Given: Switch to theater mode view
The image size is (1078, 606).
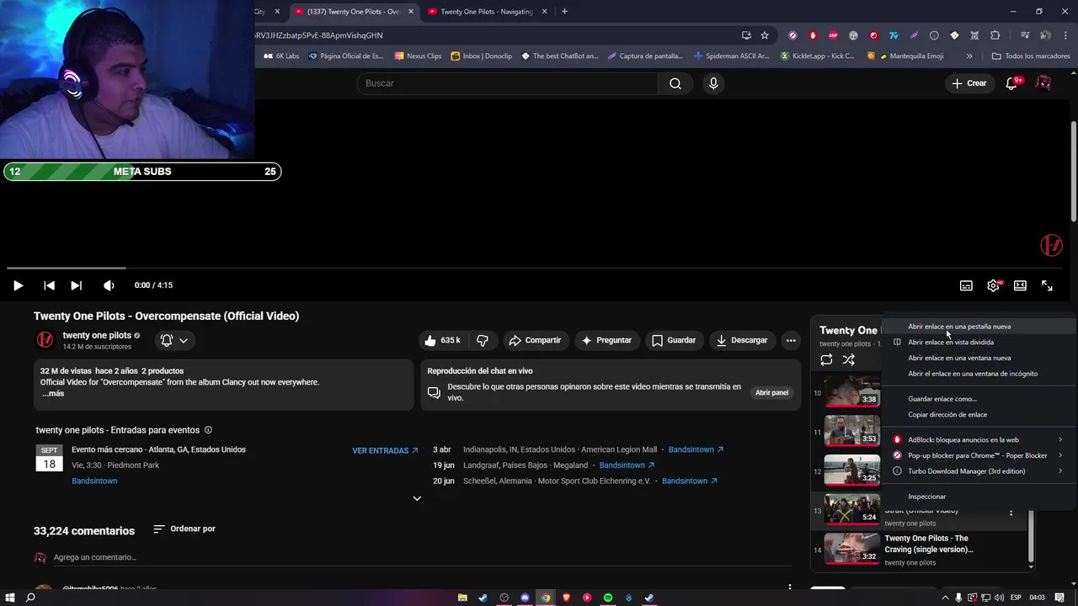Looking at the screenshot, I should [x=1020, y=285].
